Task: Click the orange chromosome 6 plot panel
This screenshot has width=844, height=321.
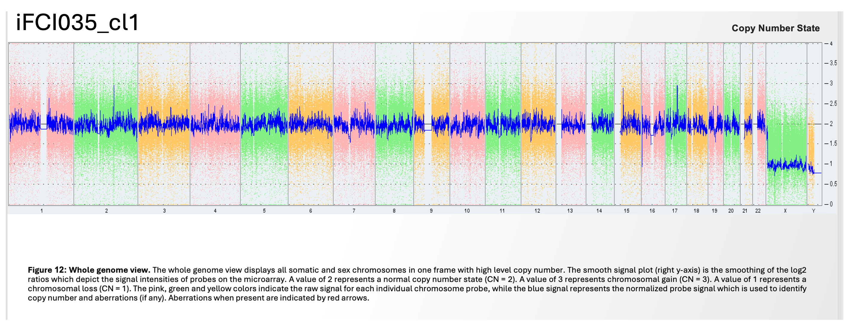Action: click(x=310, y=157)
